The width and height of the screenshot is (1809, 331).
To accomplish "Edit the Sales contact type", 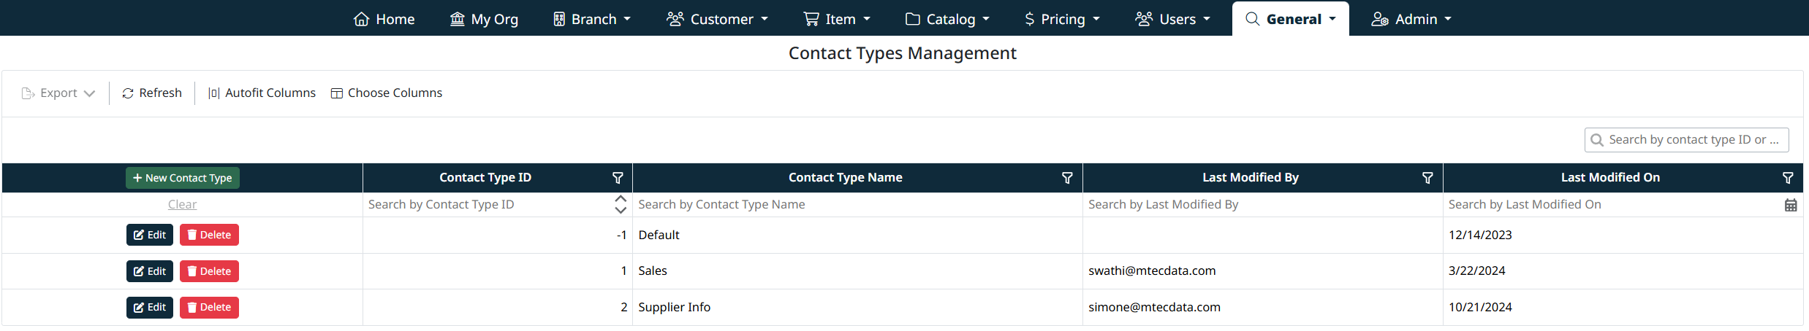I will [x=150, y=271].
